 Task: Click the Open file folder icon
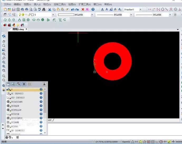[9, 9]
